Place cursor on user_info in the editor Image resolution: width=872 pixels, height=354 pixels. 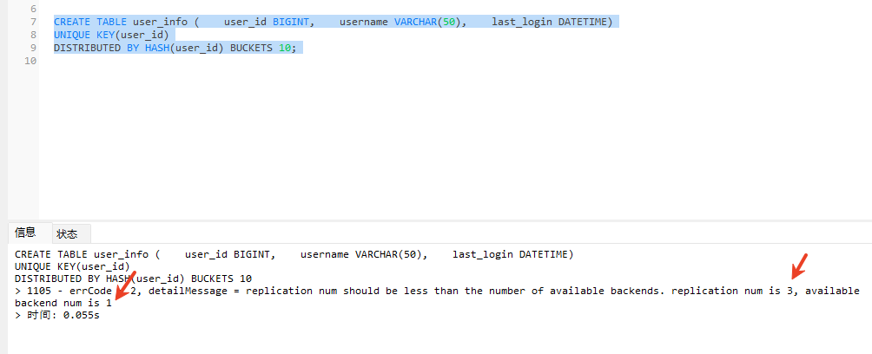pos(160,22)
